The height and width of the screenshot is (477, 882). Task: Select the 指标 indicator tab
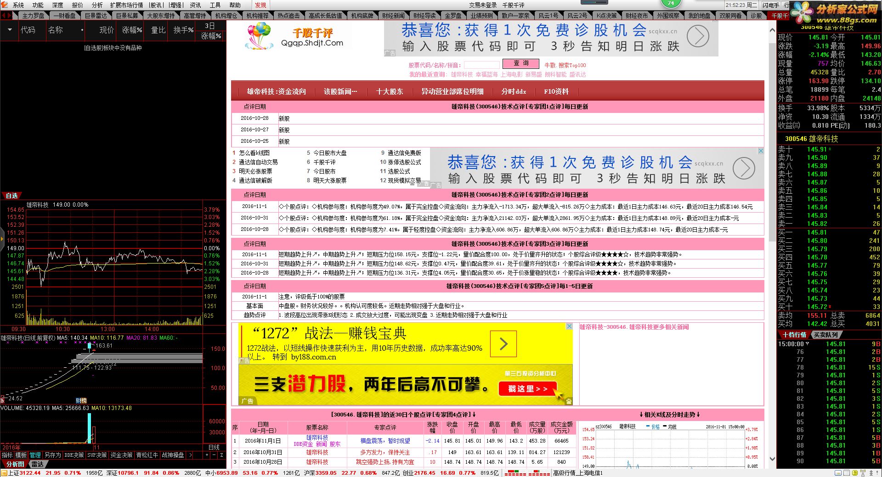tap(7, 455)
